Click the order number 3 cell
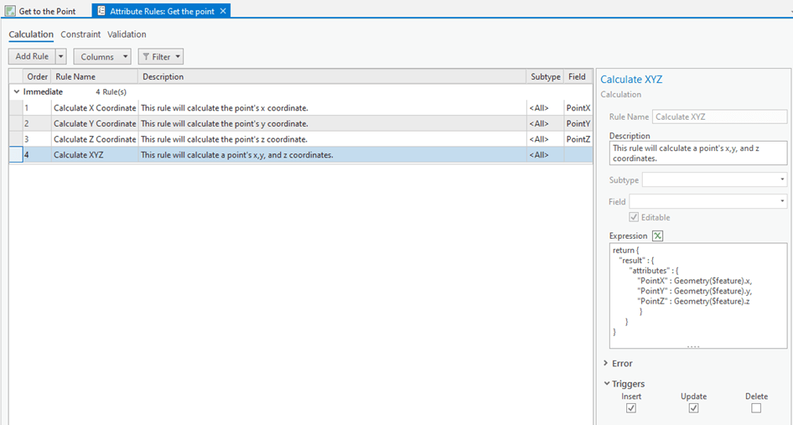 (37, 139)
